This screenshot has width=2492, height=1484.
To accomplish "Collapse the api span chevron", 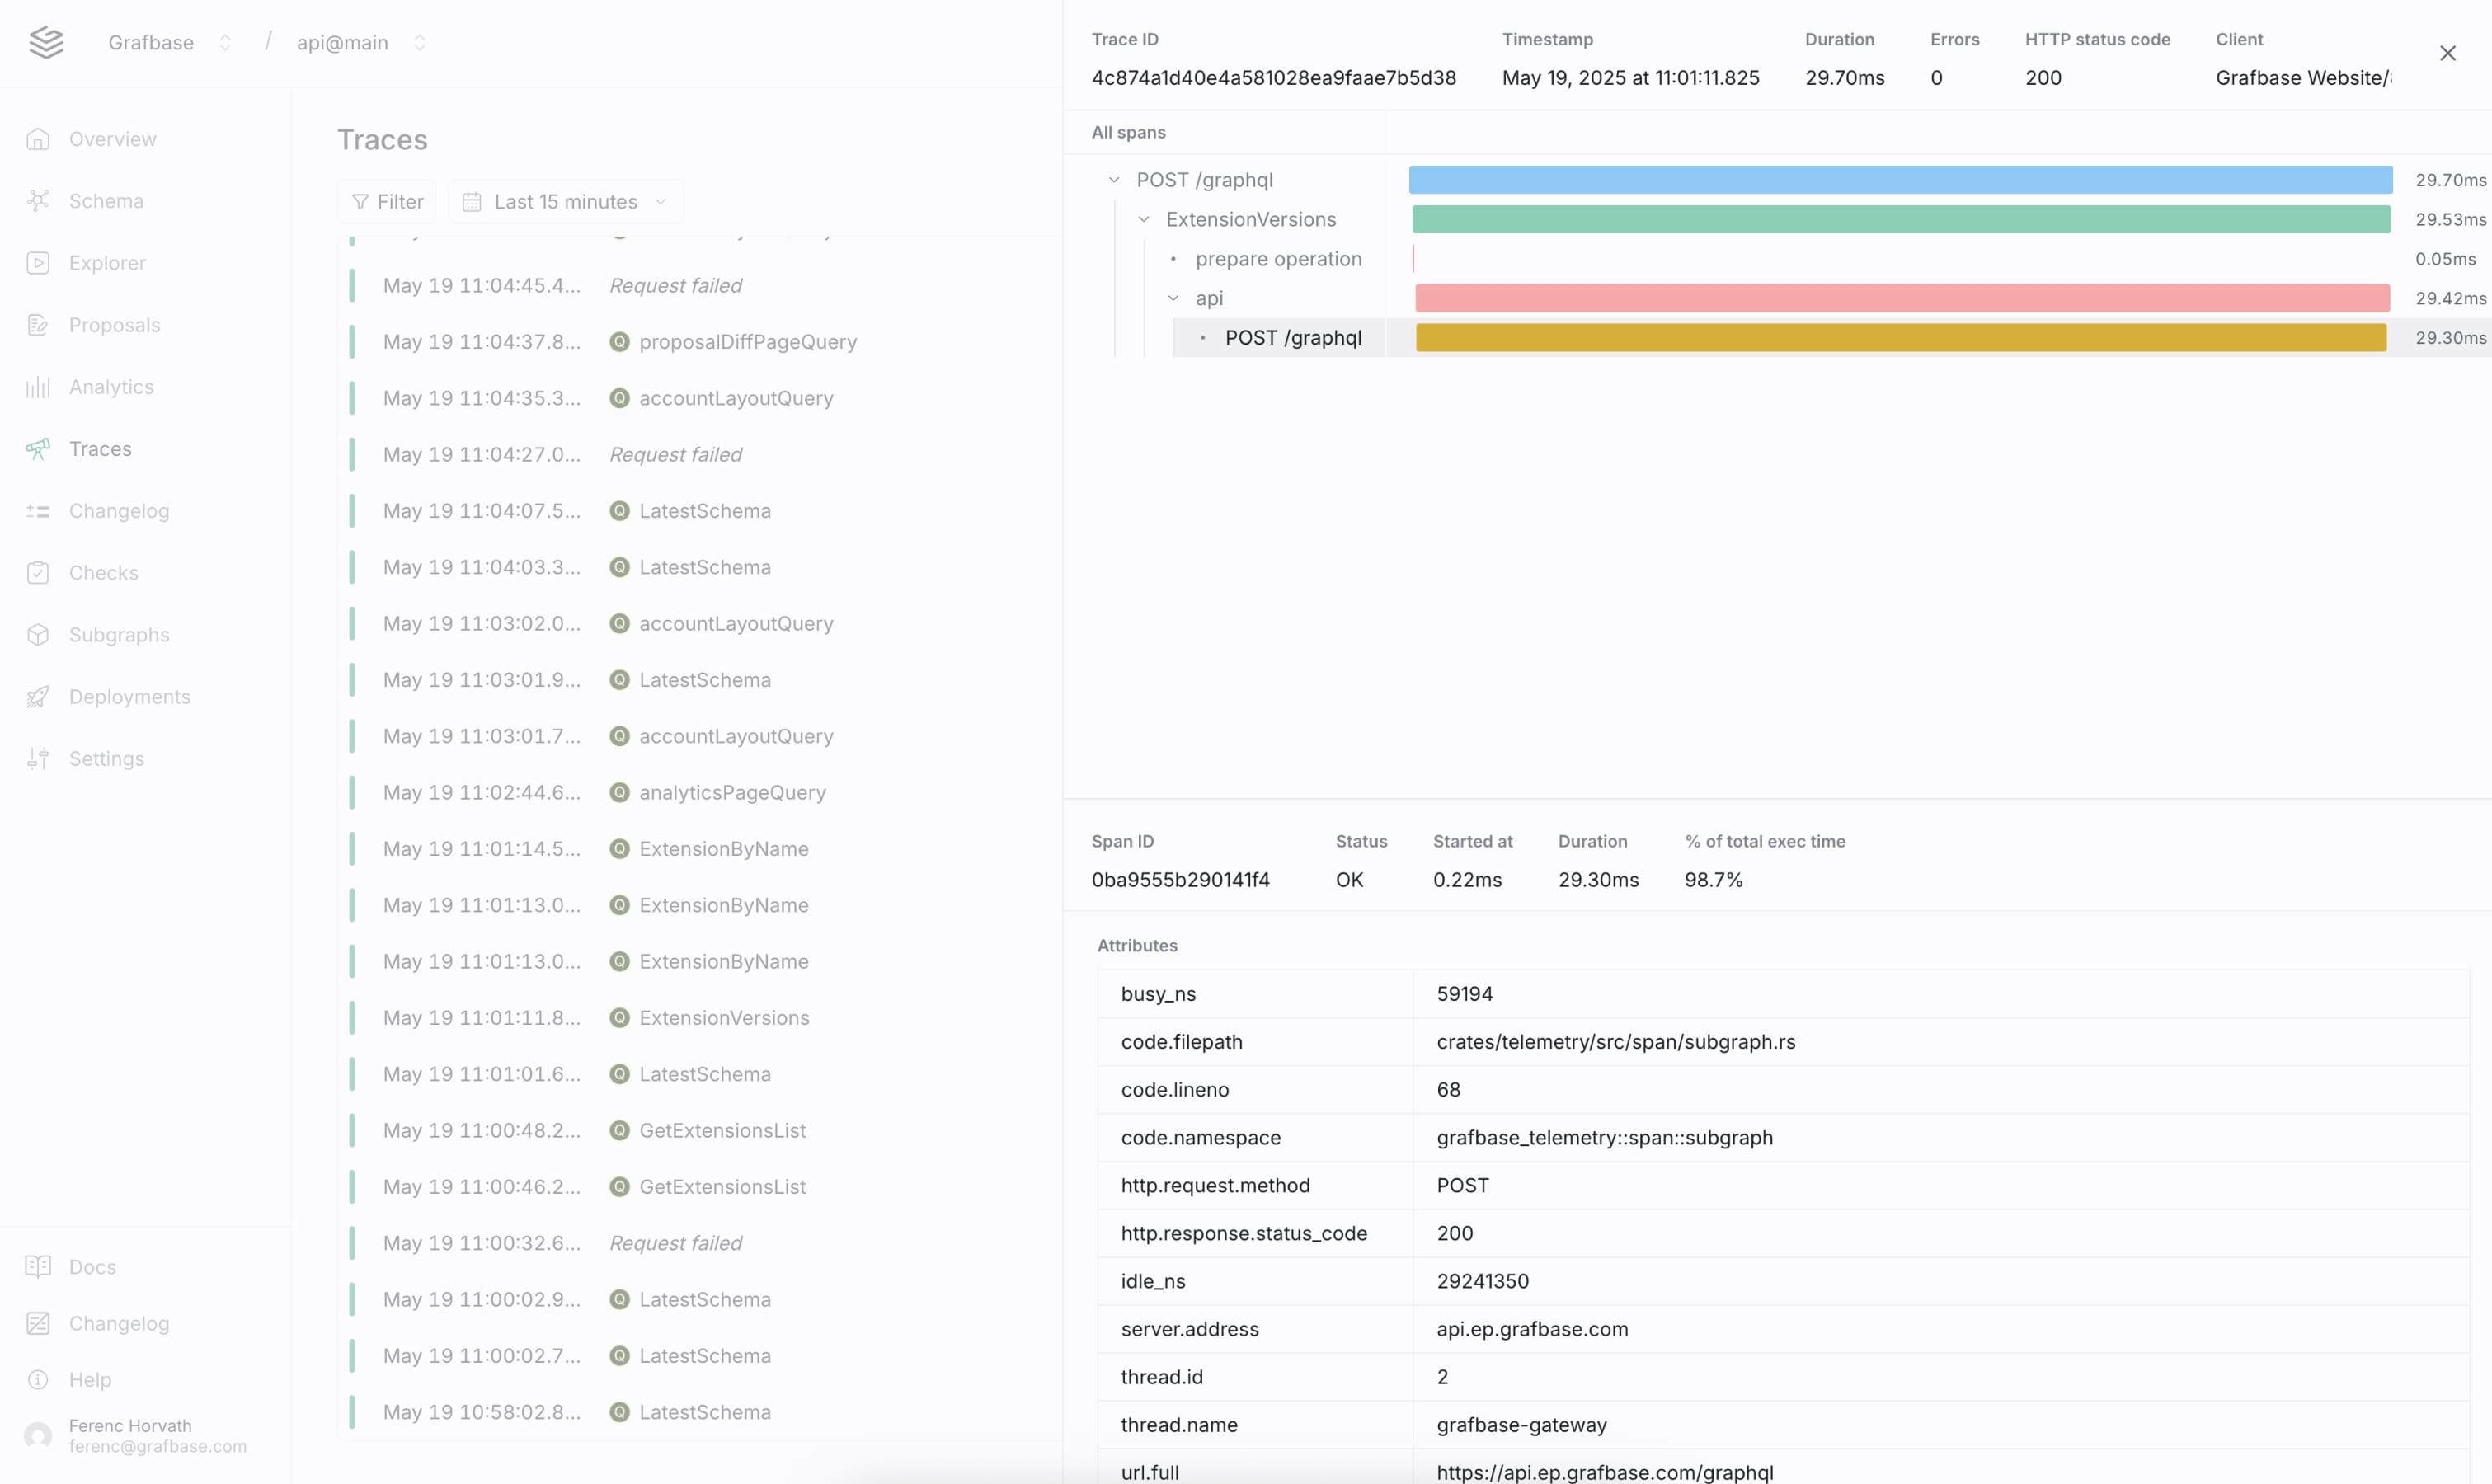I will point(1173,298).
